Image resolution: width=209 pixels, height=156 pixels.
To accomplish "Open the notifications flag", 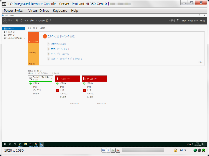I will tap(178, 21).
